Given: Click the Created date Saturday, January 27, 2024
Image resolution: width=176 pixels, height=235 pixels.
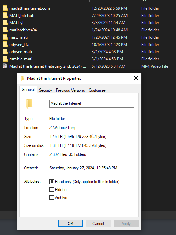Looking at the screenshot, I should 83,168.
